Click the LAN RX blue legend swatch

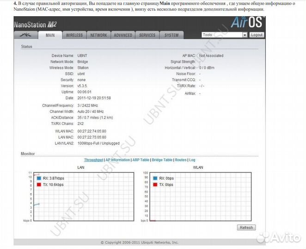pos(39,178)
